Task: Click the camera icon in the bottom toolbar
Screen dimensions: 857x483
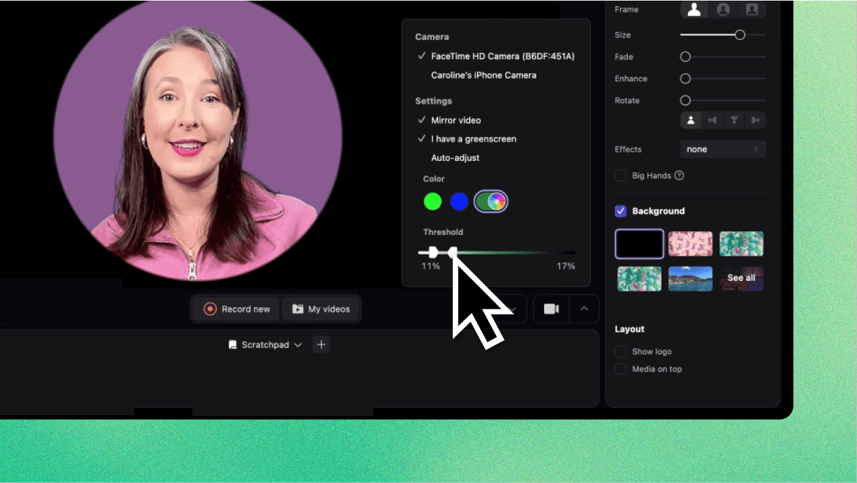Action: [x=550, y=309]
